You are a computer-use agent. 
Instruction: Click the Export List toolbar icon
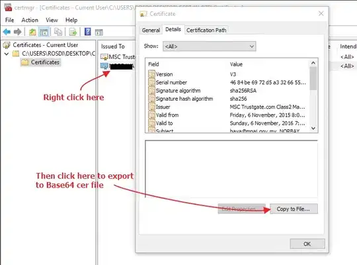click(73, 32)
